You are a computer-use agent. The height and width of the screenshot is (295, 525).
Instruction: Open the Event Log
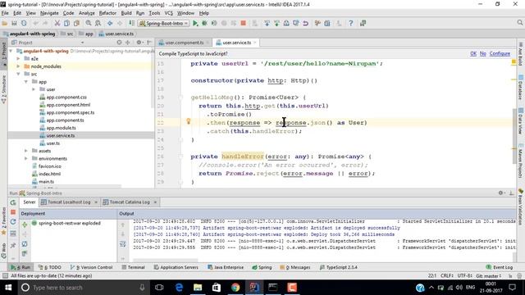coord(500,267)
